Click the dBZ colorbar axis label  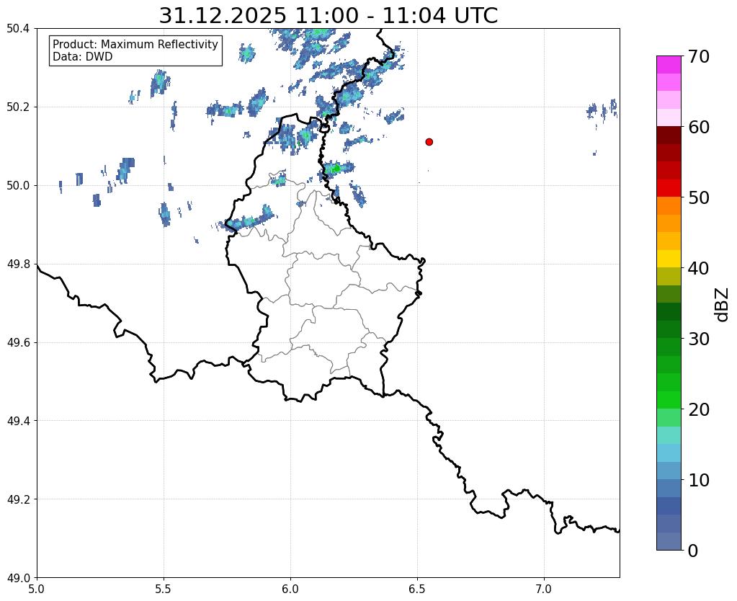(723, 304)
